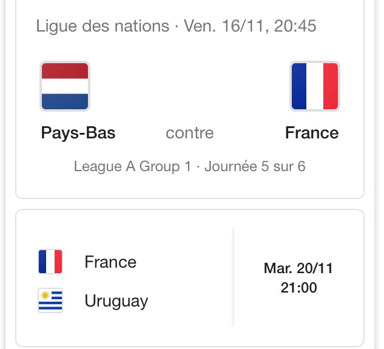Click the Uruguay flag icon
384x349 pixels.
[x=50, y=300]
